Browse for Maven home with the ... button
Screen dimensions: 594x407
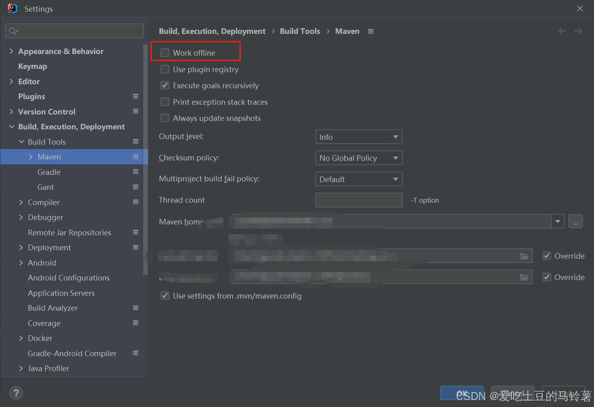pyautogui.click(x=575, y=221)
